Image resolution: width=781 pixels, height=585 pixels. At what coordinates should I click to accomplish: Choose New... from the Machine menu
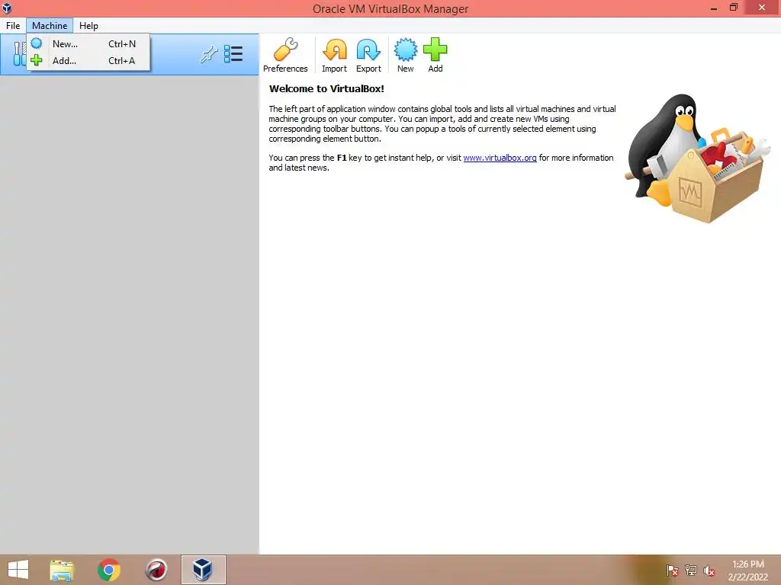[x=88, y=43]
